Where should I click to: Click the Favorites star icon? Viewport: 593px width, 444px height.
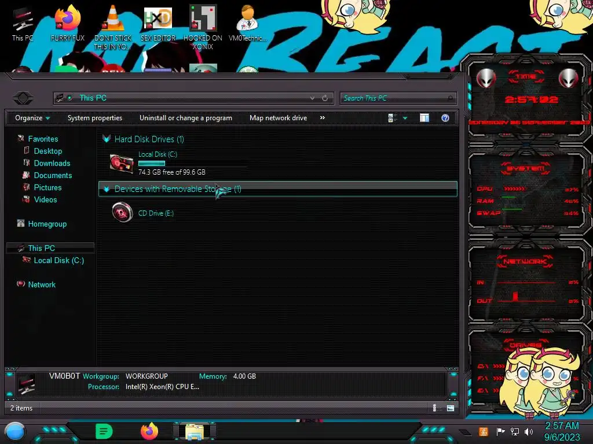pos(21,139)
